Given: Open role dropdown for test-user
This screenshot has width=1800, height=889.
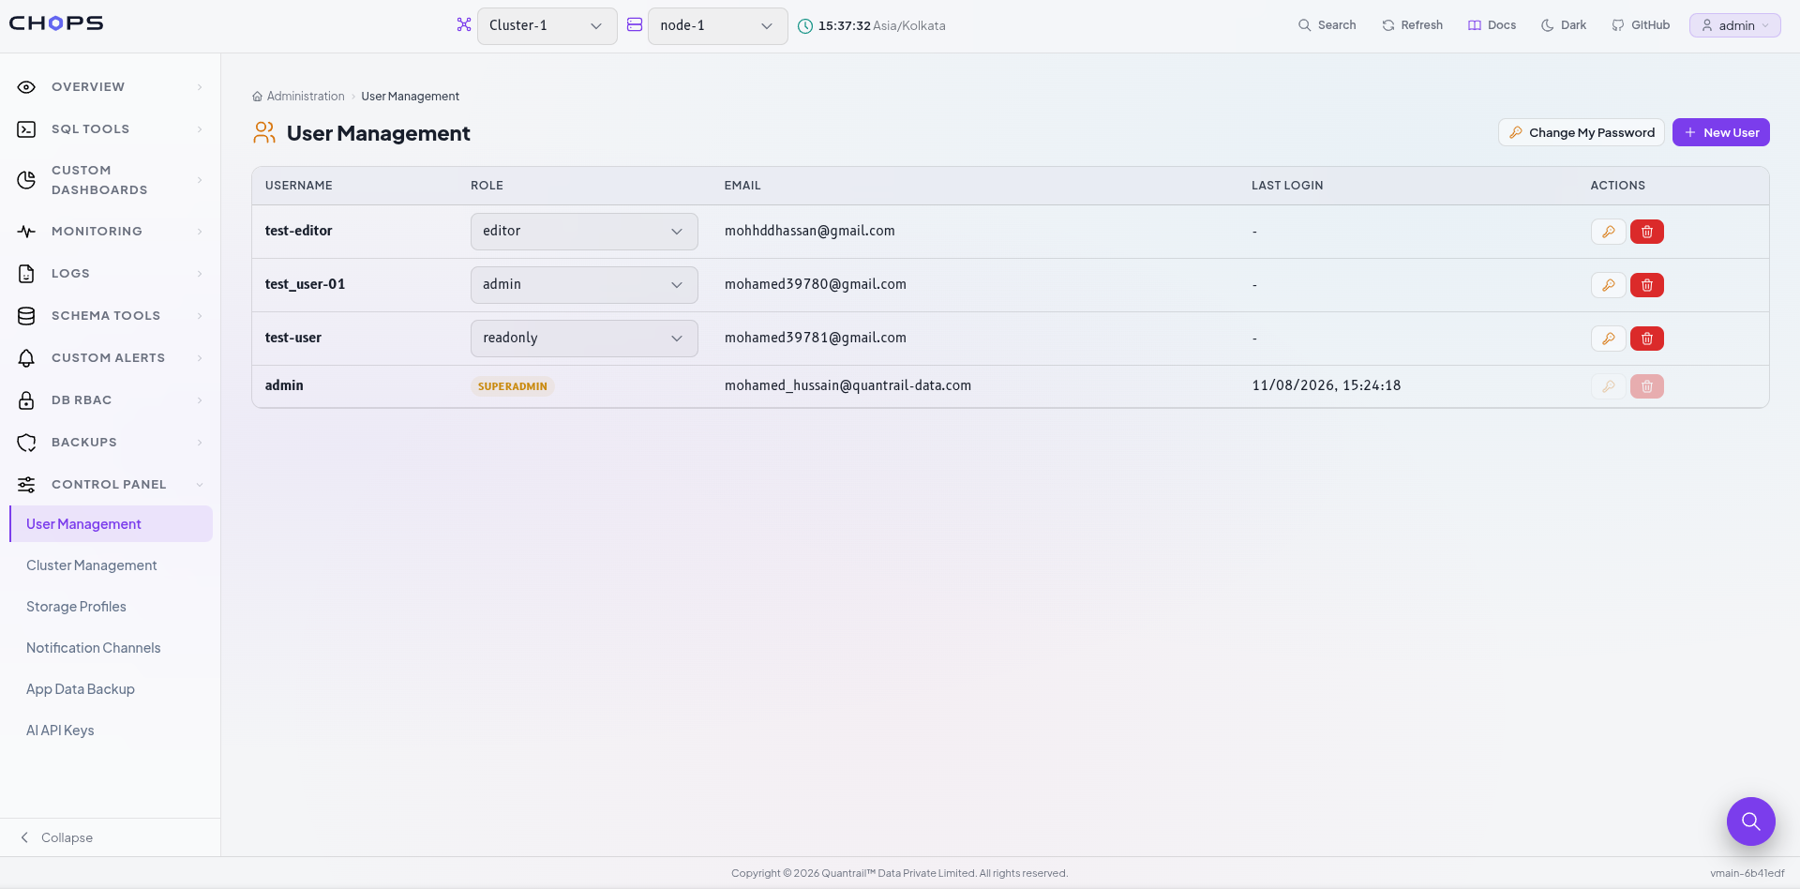Looking at the screenshot, I should coord(584,339).
